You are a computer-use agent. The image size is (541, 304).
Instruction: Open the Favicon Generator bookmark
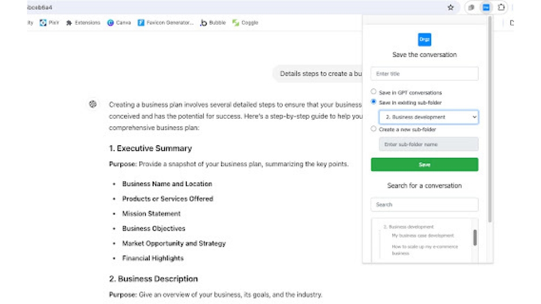pyautogui.click(x=166, y=23)
